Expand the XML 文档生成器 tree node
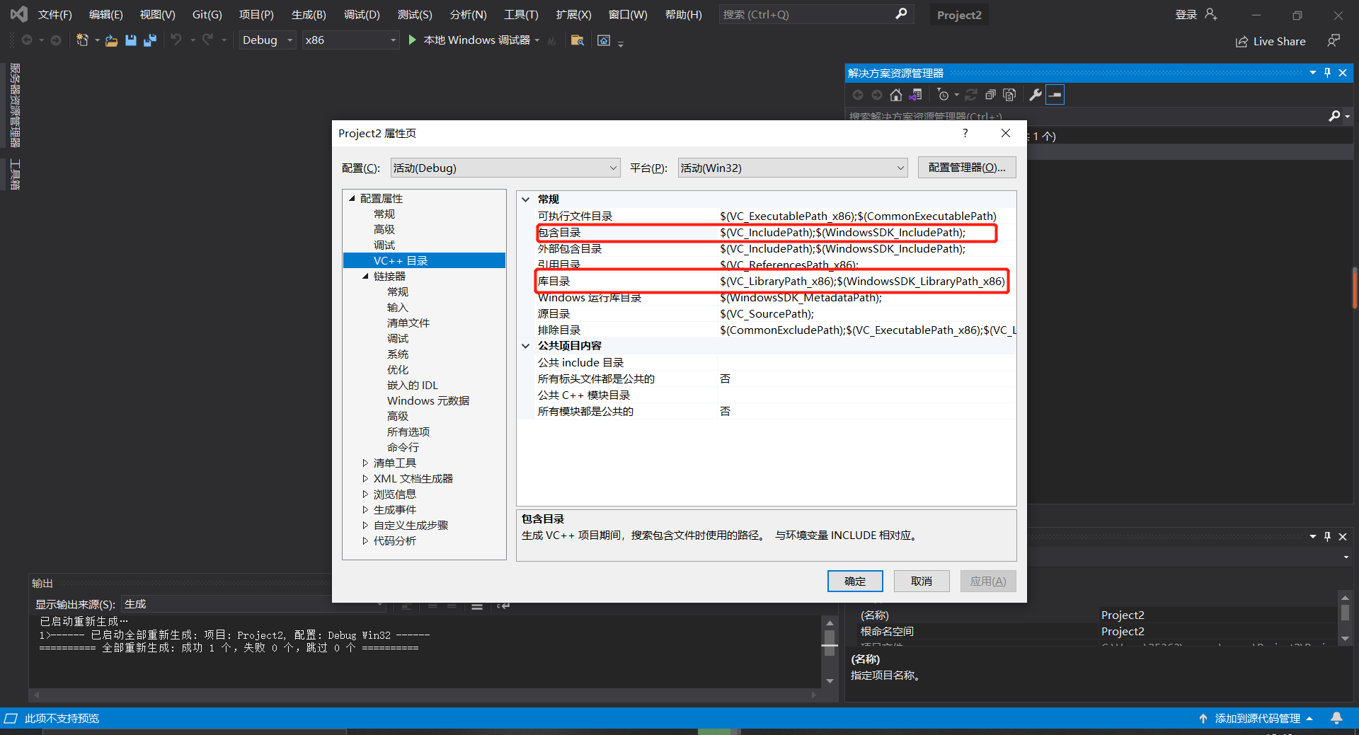The width and height of the screenshot is (1359, 735). coord(365,479)
